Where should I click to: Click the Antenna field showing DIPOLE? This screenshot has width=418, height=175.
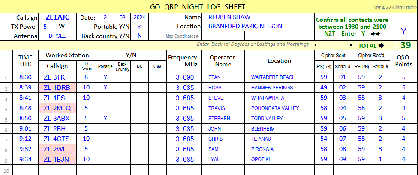click(x=57, y=36)
